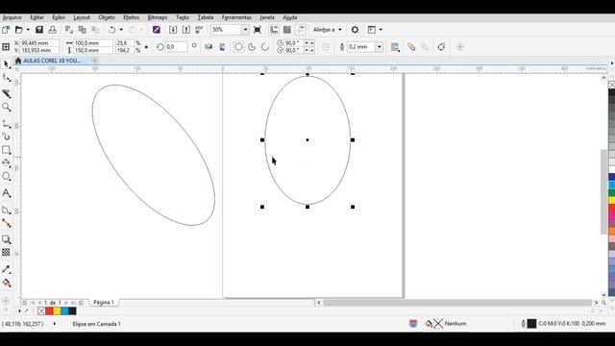Image resolution: width=615 pixels, height=346 pixels.
Task: Click the Undo arrow icon
Action: [112, 30]
